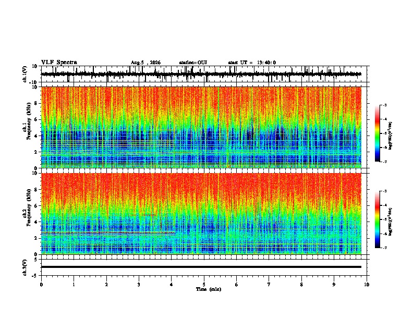This screenshot has height=319, width=413.
Task: Click the "ch.3(V)" axis label
Action: coord(25,267)
